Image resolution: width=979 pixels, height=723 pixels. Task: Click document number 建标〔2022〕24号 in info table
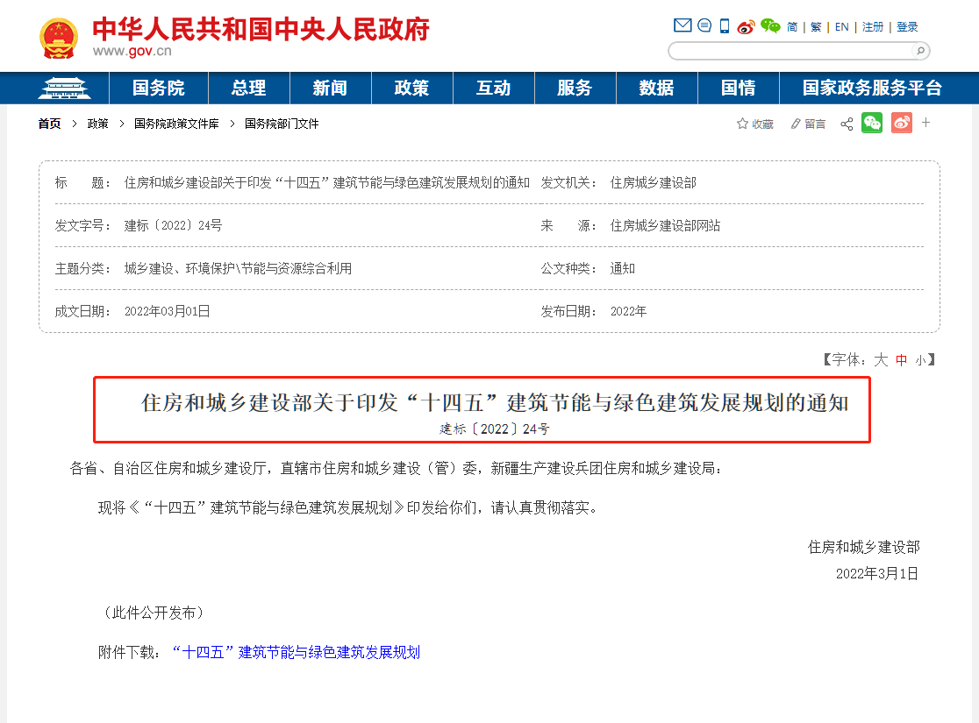[x=173, y=225]
